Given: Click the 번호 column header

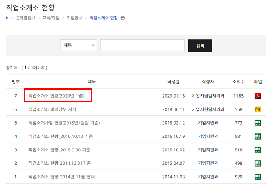Looking at the screenshot, I should [x=15, y=82].
